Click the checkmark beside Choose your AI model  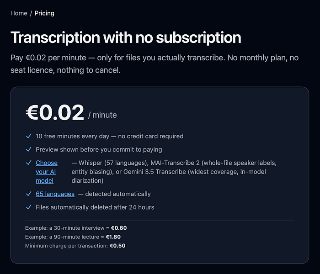[x=28, y=163]
